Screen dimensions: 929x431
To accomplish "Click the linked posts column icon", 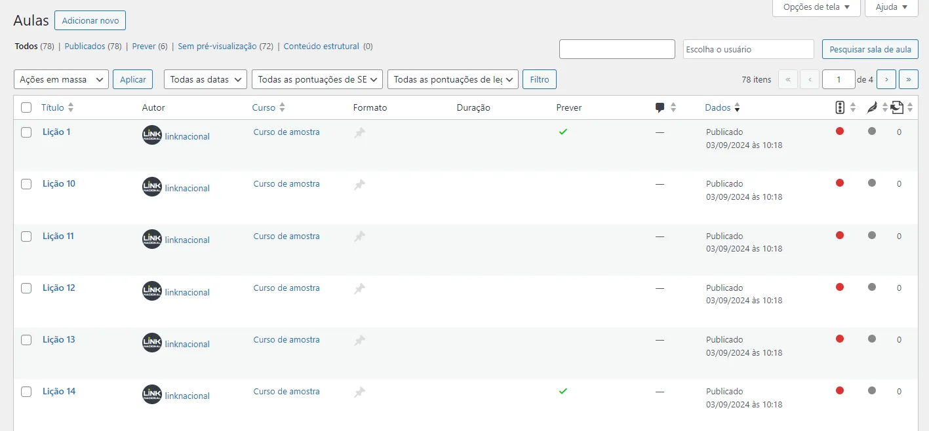I will tap(897, 108).
